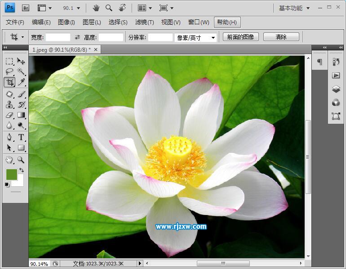
Task: Open the 滤镜(T) menu
Action: pos(144,22)
